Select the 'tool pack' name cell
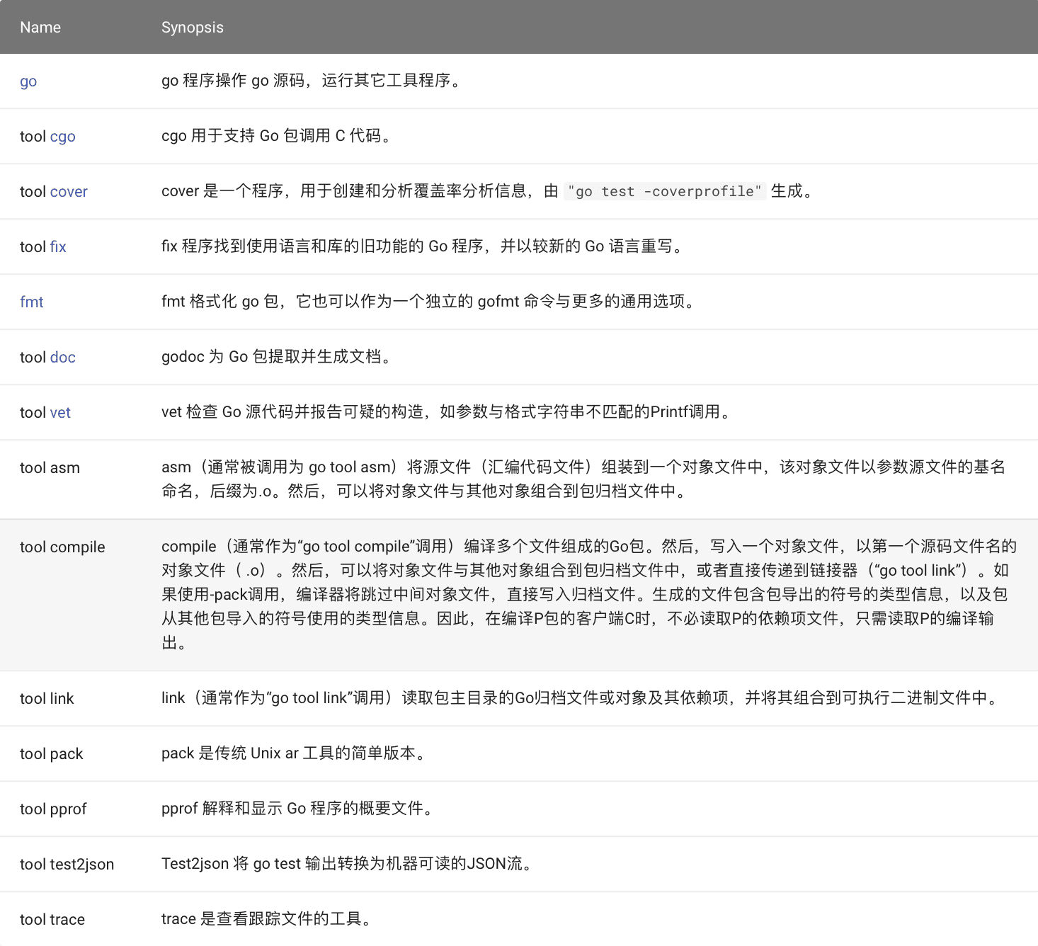This screenshot has width=1038, height=946. pos(52,754)
